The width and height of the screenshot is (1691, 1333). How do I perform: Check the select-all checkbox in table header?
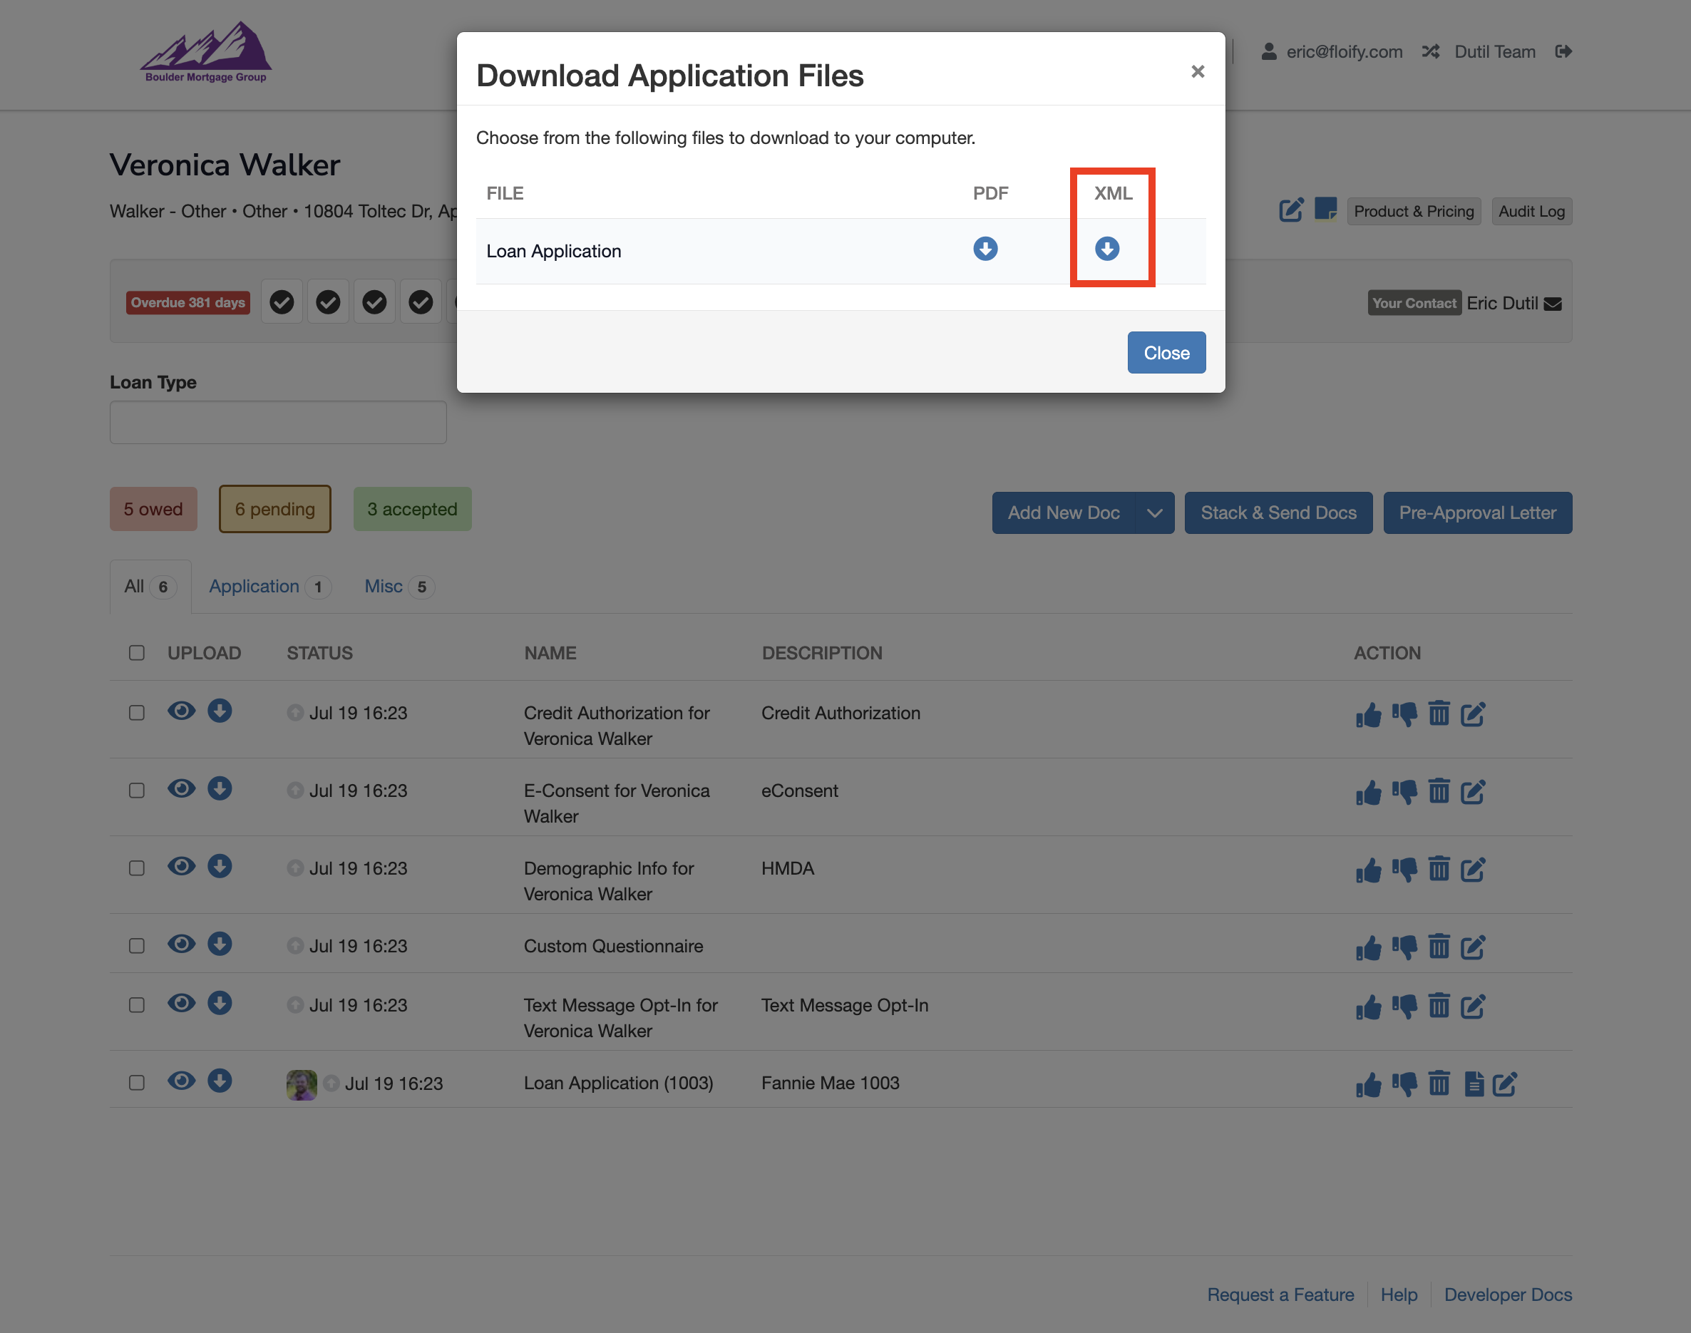137,652
